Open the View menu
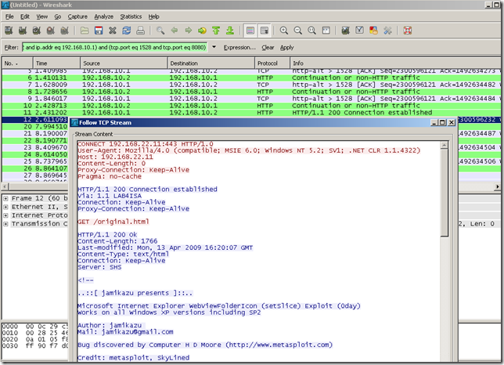This screenshot has height=365, width=504. coord(41,16)
